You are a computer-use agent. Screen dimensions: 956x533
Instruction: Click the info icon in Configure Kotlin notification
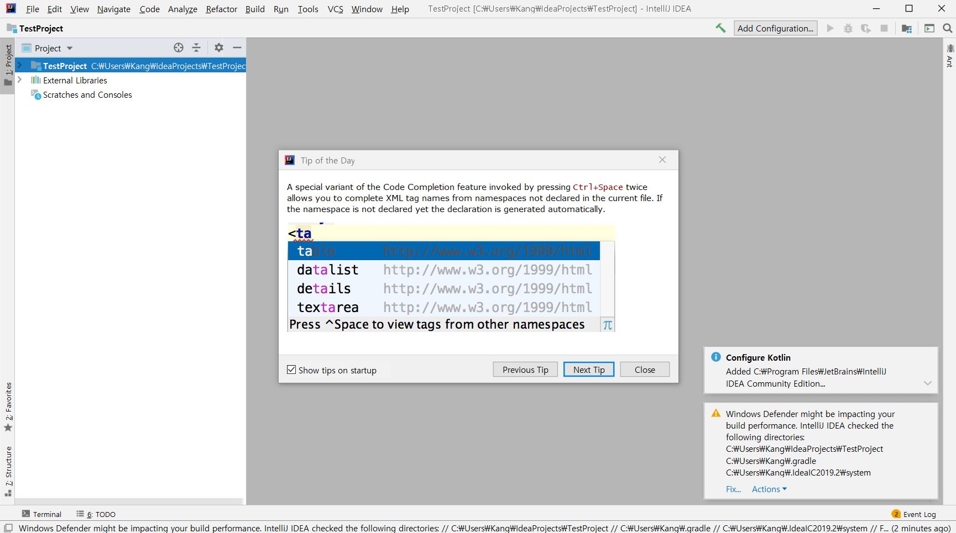(x=716, y=357)
